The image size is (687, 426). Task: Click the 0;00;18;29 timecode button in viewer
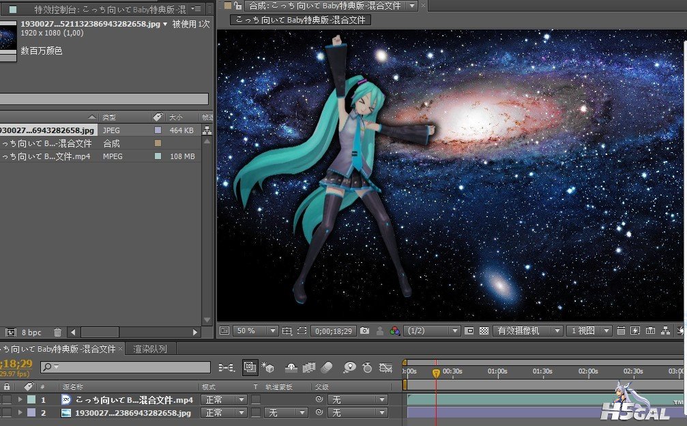coord(333,331)
